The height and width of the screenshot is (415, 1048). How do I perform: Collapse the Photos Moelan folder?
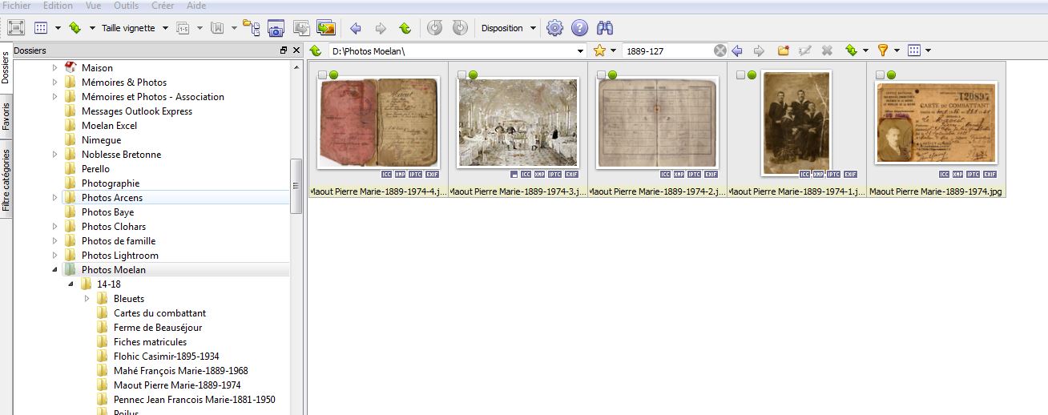click(x=54, y=270)
